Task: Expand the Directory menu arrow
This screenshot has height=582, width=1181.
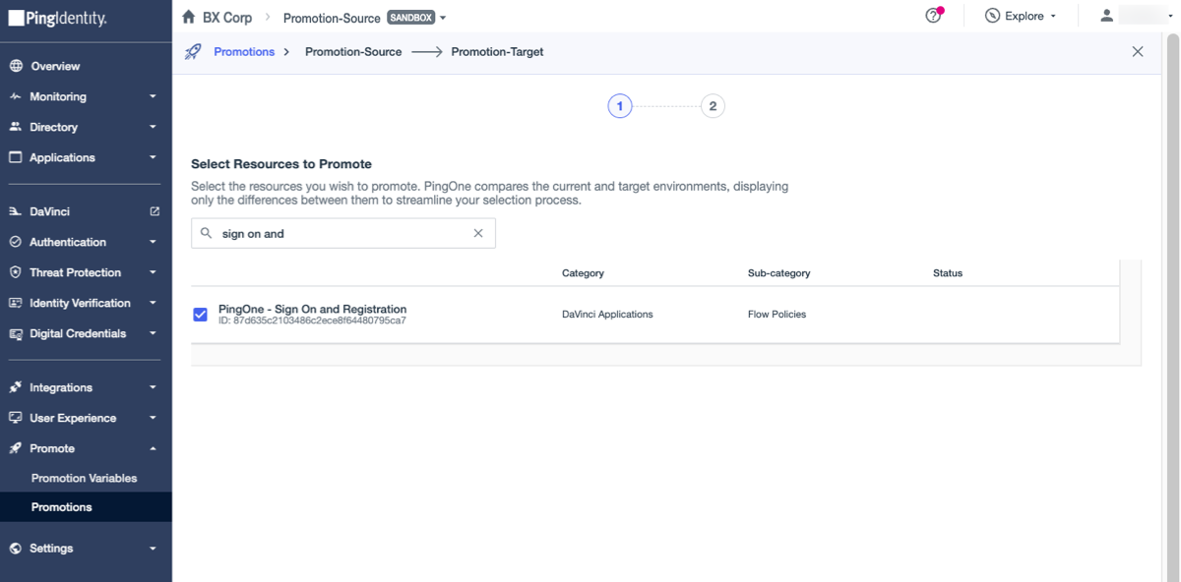Action: click(153, 127)
